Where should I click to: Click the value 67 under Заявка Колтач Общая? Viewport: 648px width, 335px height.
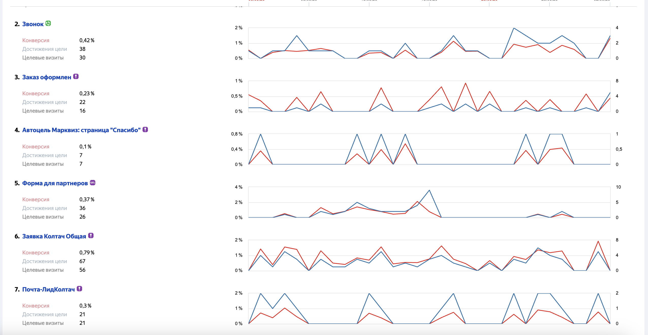coord(82,261)
